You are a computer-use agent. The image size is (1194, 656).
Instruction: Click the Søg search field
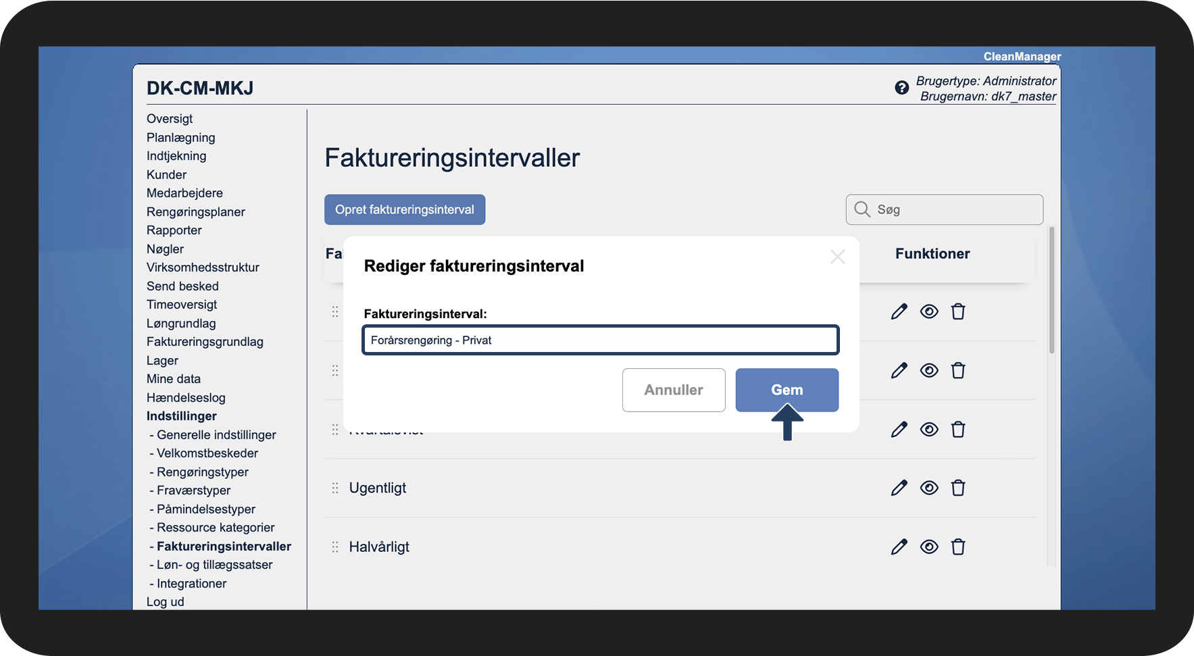pos(945,209)
